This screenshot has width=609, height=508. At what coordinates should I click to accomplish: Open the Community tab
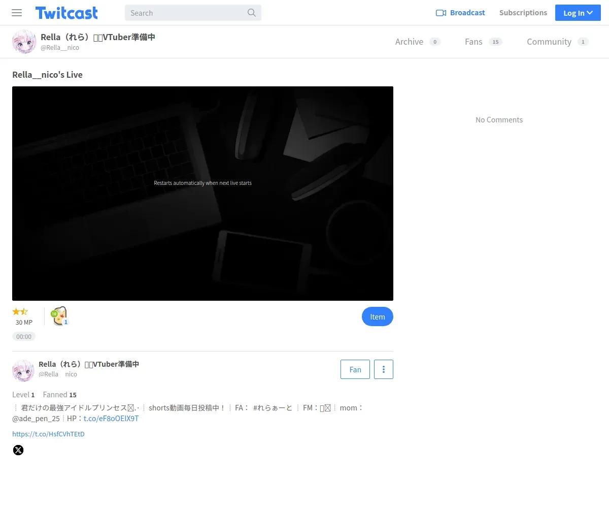coord(558,42)
